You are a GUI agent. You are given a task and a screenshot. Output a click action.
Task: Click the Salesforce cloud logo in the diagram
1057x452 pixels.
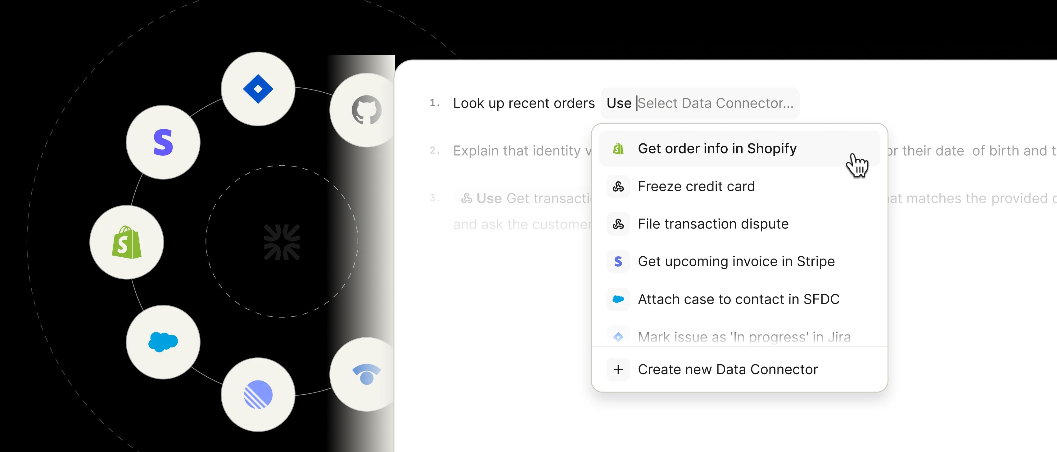tap(163, 341)
